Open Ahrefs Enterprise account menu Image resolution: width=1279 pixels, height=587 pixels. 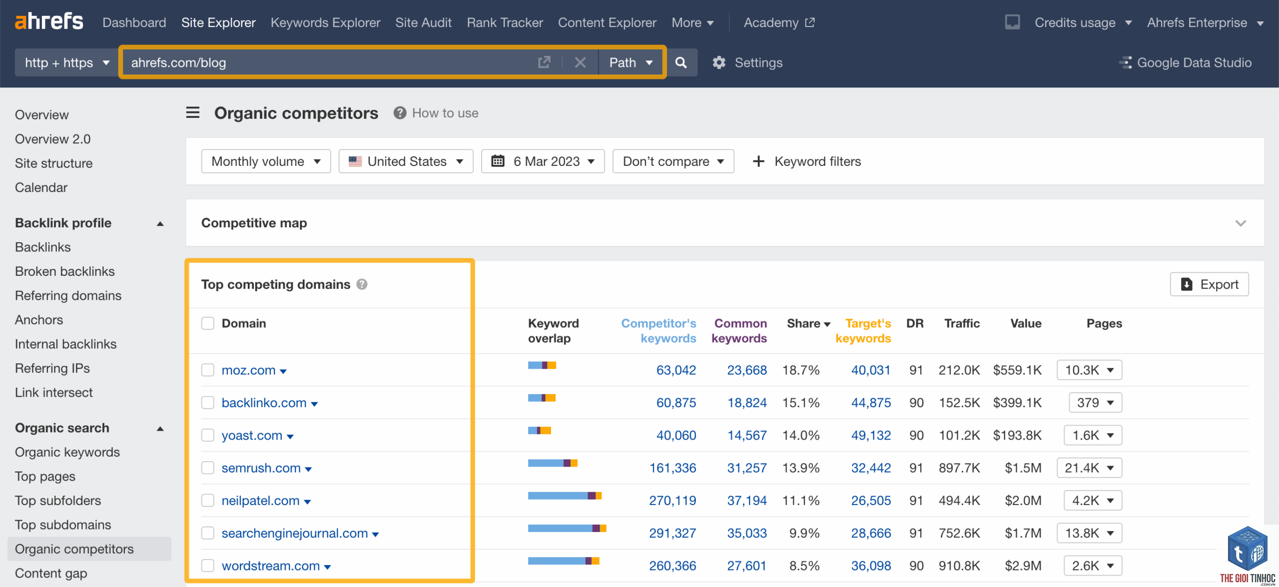point(1205,22)
